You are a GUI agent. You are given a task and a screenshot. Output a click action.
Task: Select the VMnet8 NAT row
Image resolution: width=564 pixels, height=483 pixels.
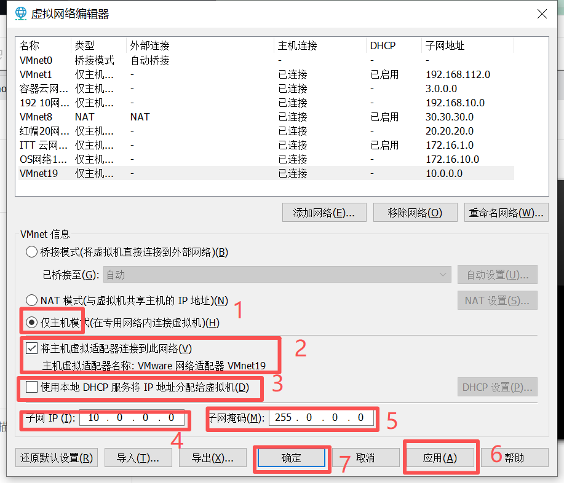(x=266, y=117)
